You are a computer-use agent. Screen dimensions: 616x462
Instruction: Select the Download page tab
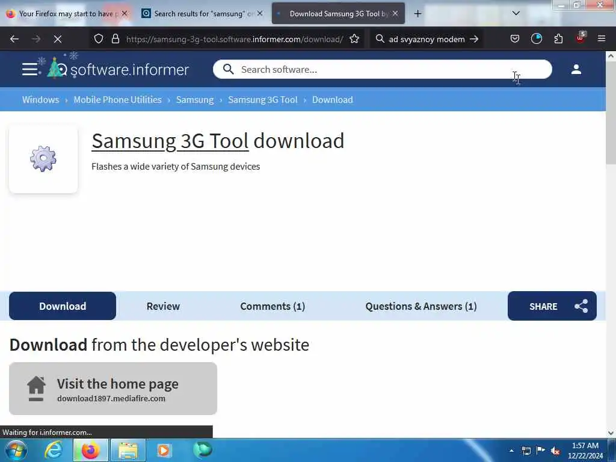coord(63,306)
